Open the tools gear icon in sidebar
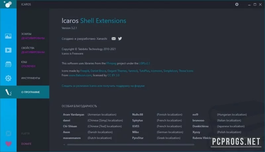This screenshot has width=265, height=152. point(8,78)
